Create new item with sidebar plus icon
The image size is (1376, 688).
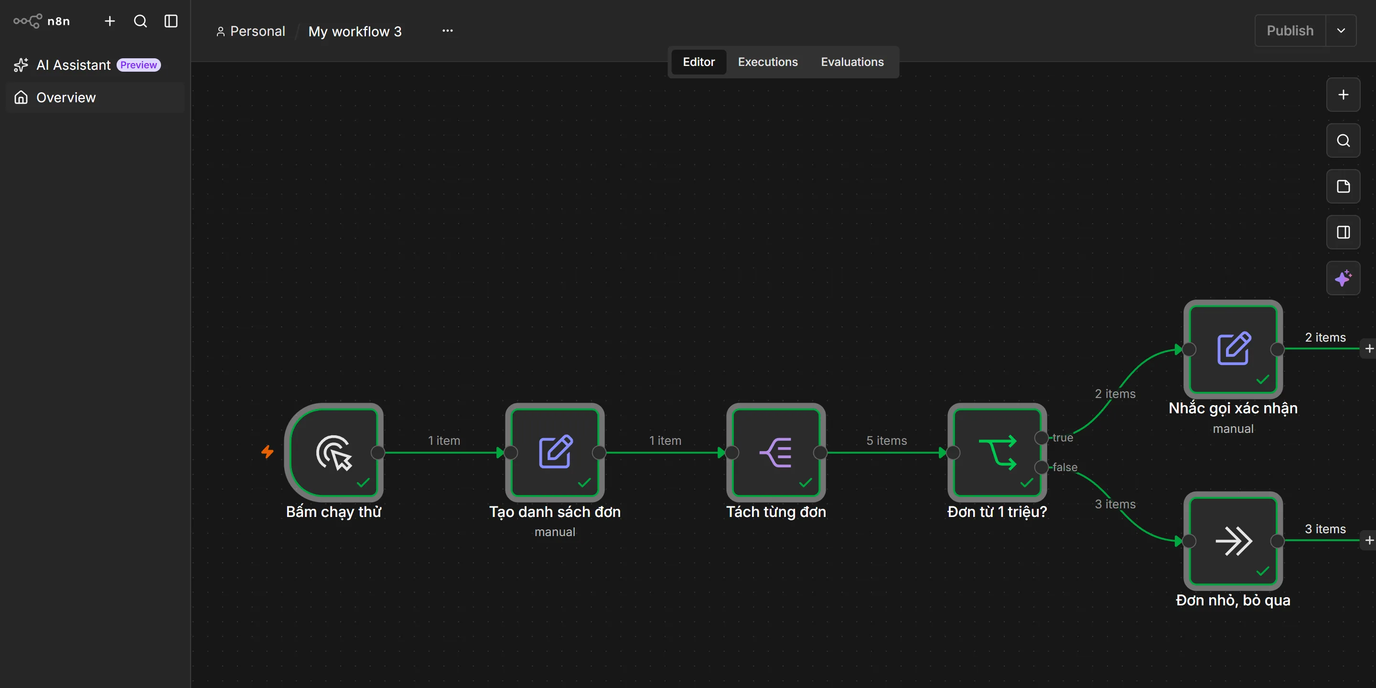tap(109, 21)
